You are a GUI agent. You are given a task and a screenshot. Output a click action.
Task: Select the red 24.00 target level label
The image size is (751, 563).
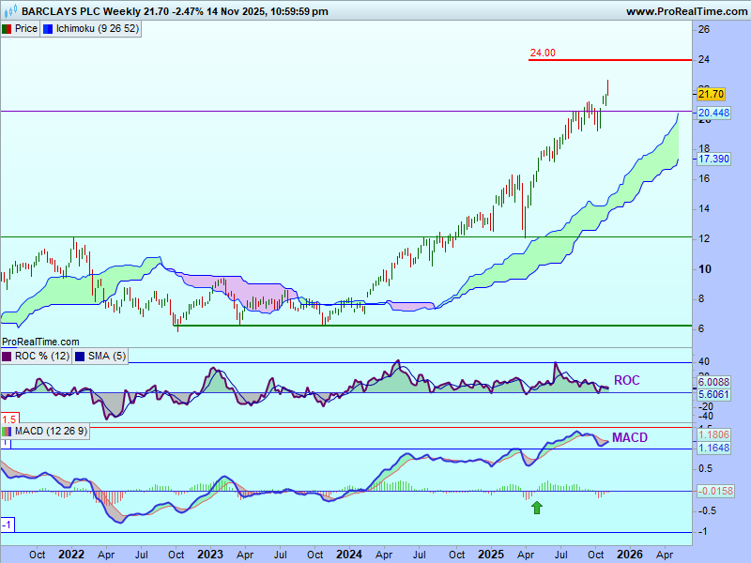[x=543, y=53]
